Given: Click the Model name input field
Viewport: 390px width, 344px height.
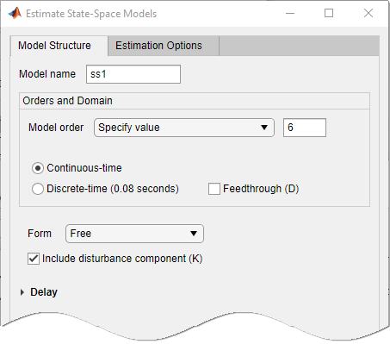Looking at the screenshot, I should [x=133, y=74].
